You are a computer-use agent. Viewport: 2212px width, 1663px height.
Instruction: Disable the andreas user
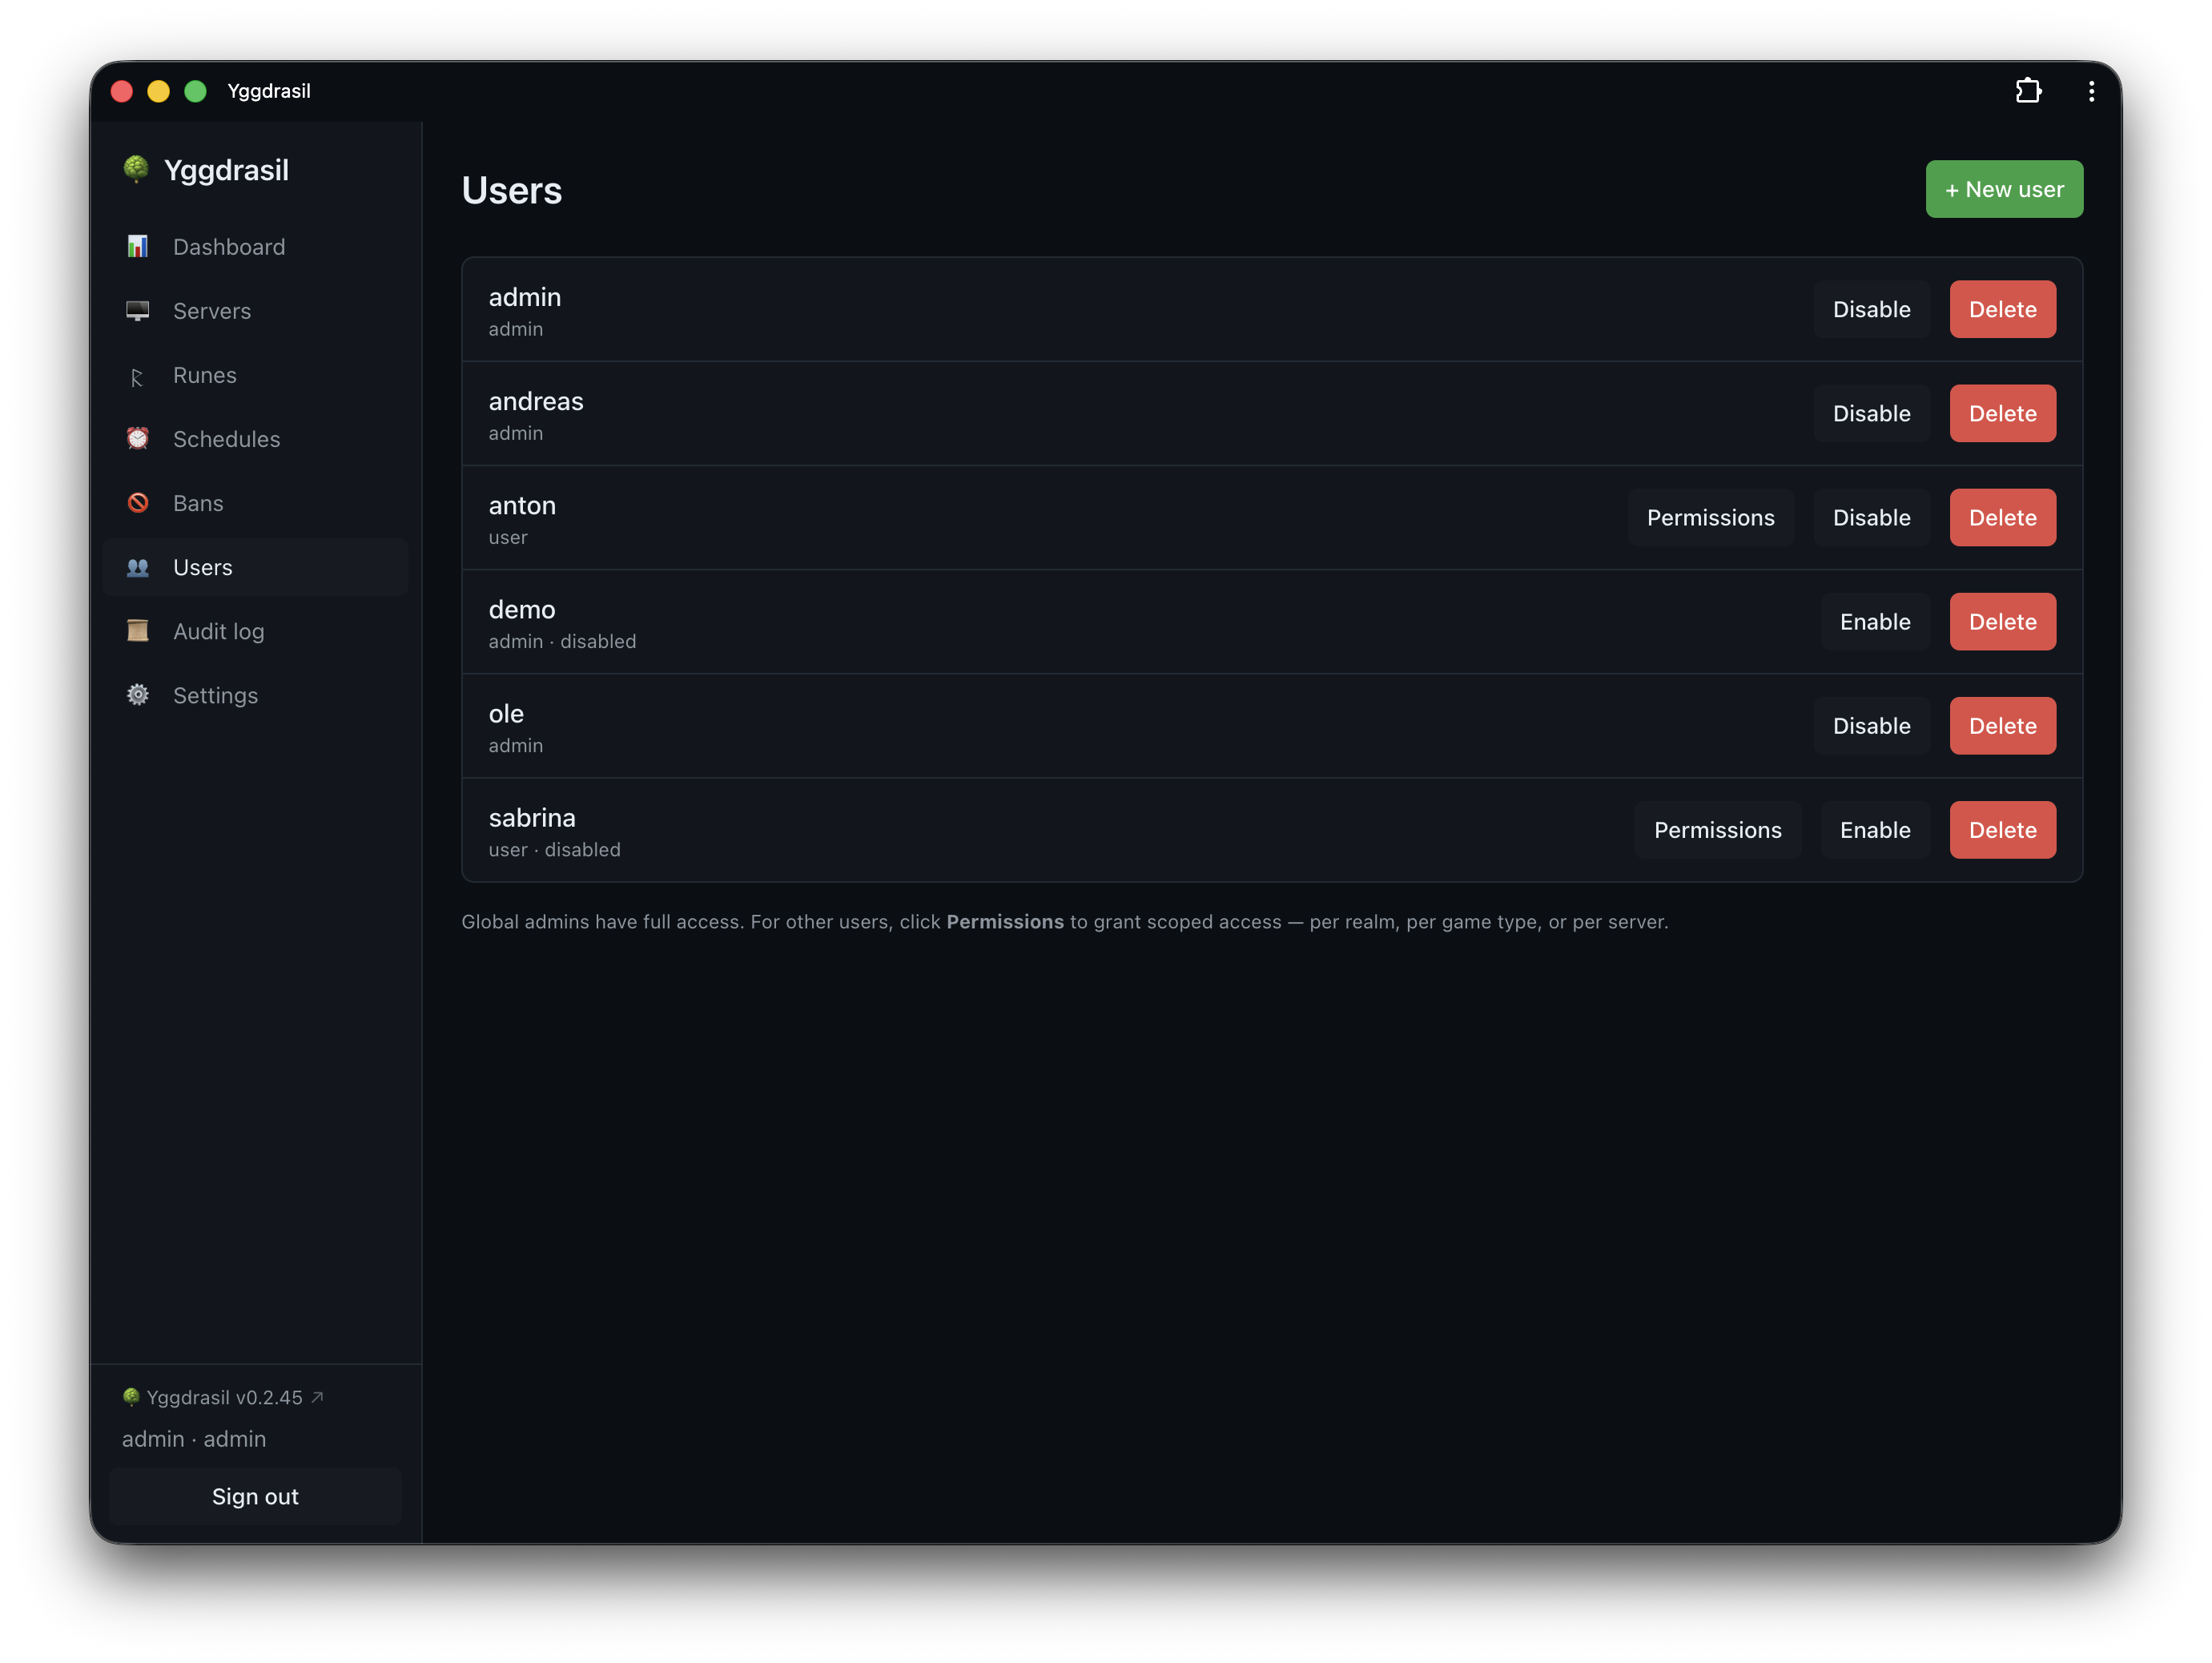(x=1871, y=413)
